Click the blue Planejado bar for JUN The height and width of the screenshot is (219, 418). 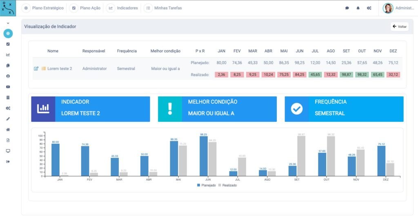(x=204, y=156)
